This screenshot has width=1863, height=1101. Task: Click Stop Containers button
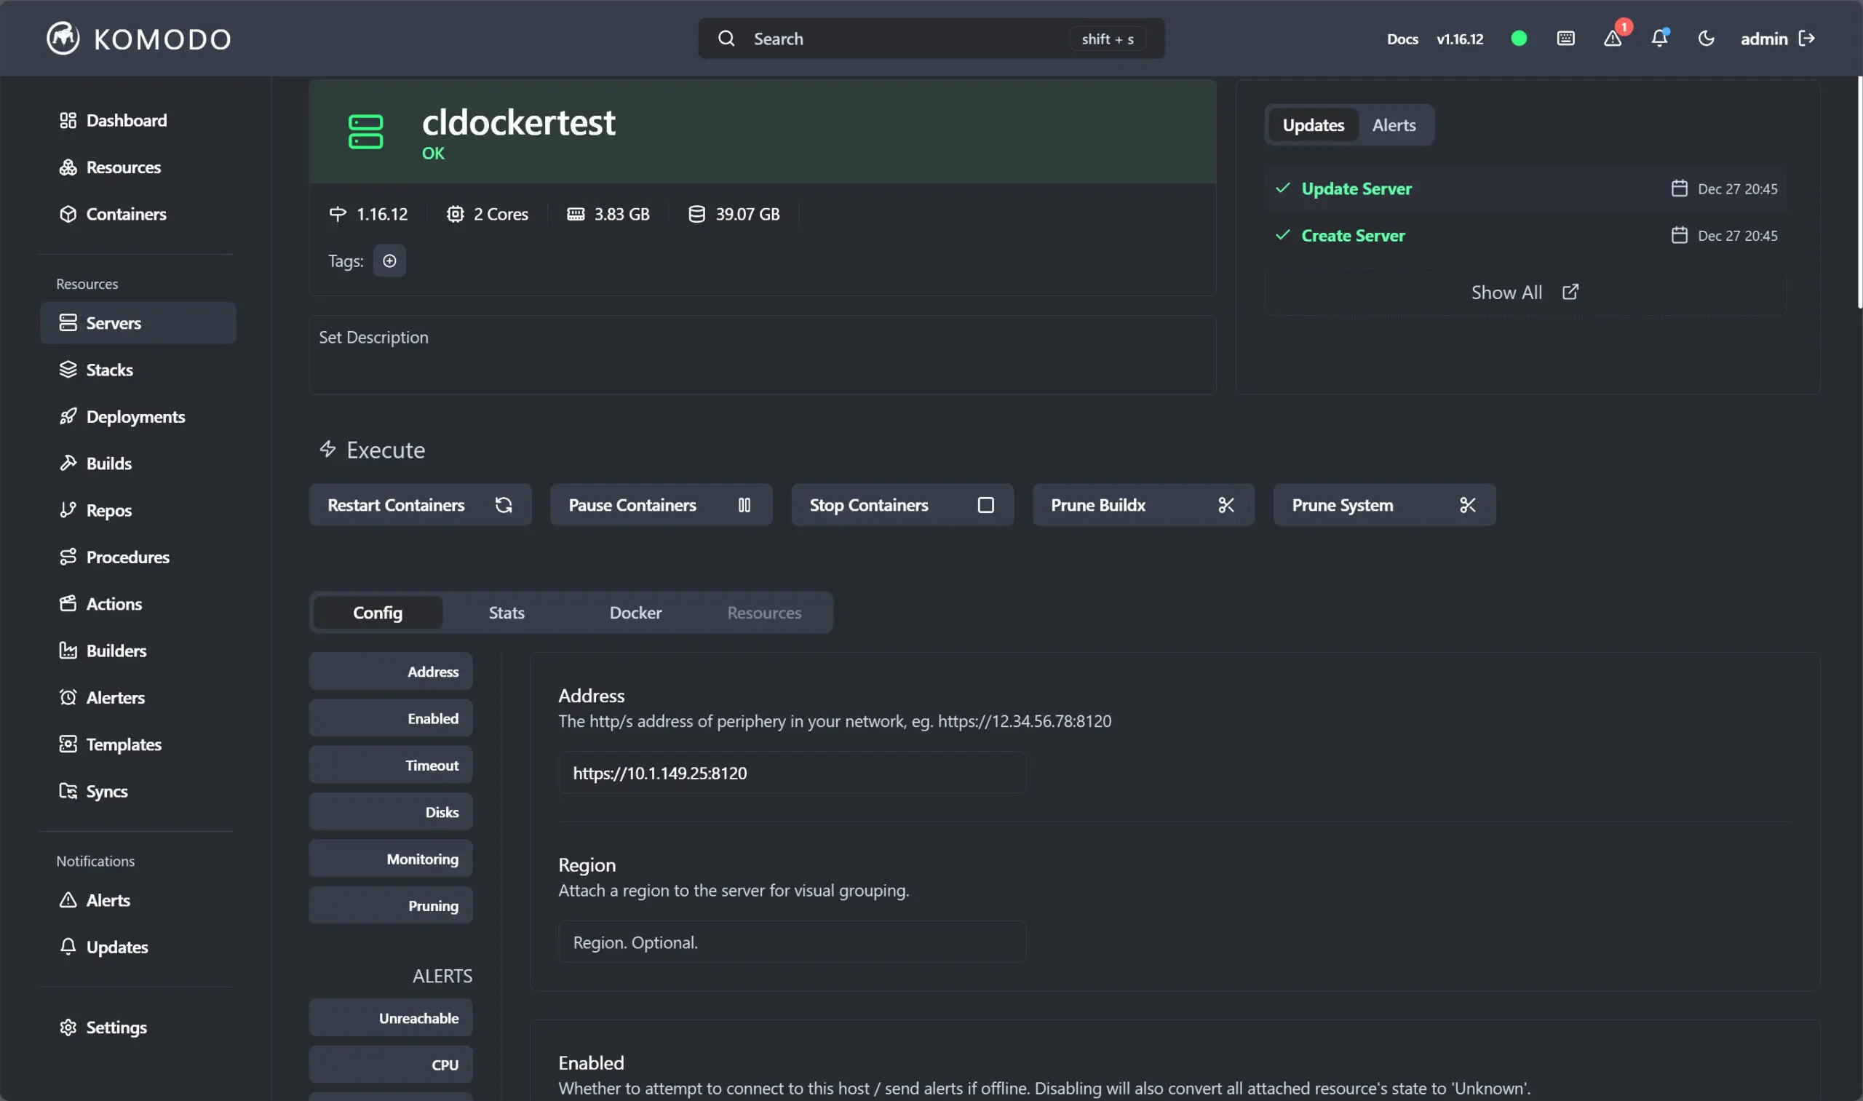[x=902, y=505]
